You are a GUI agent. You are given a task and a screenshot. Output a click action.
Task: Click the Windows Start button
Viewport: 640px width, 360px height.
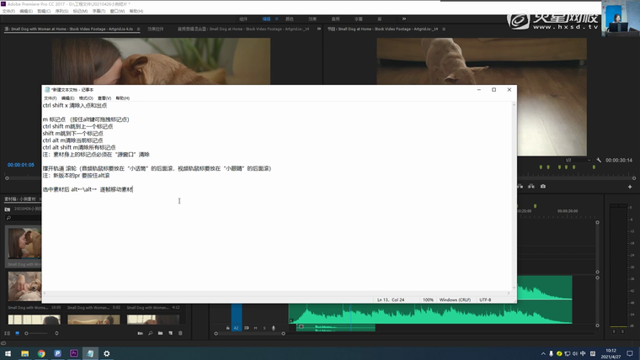tap(7, 353)
